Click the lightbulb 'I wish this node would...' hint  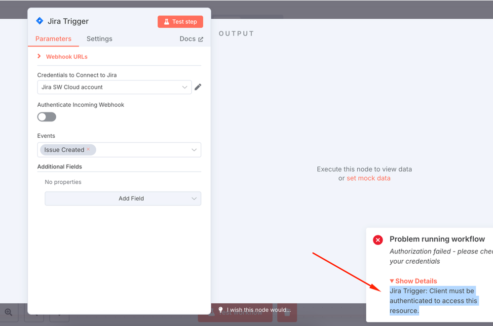click(x=255, y=310)
